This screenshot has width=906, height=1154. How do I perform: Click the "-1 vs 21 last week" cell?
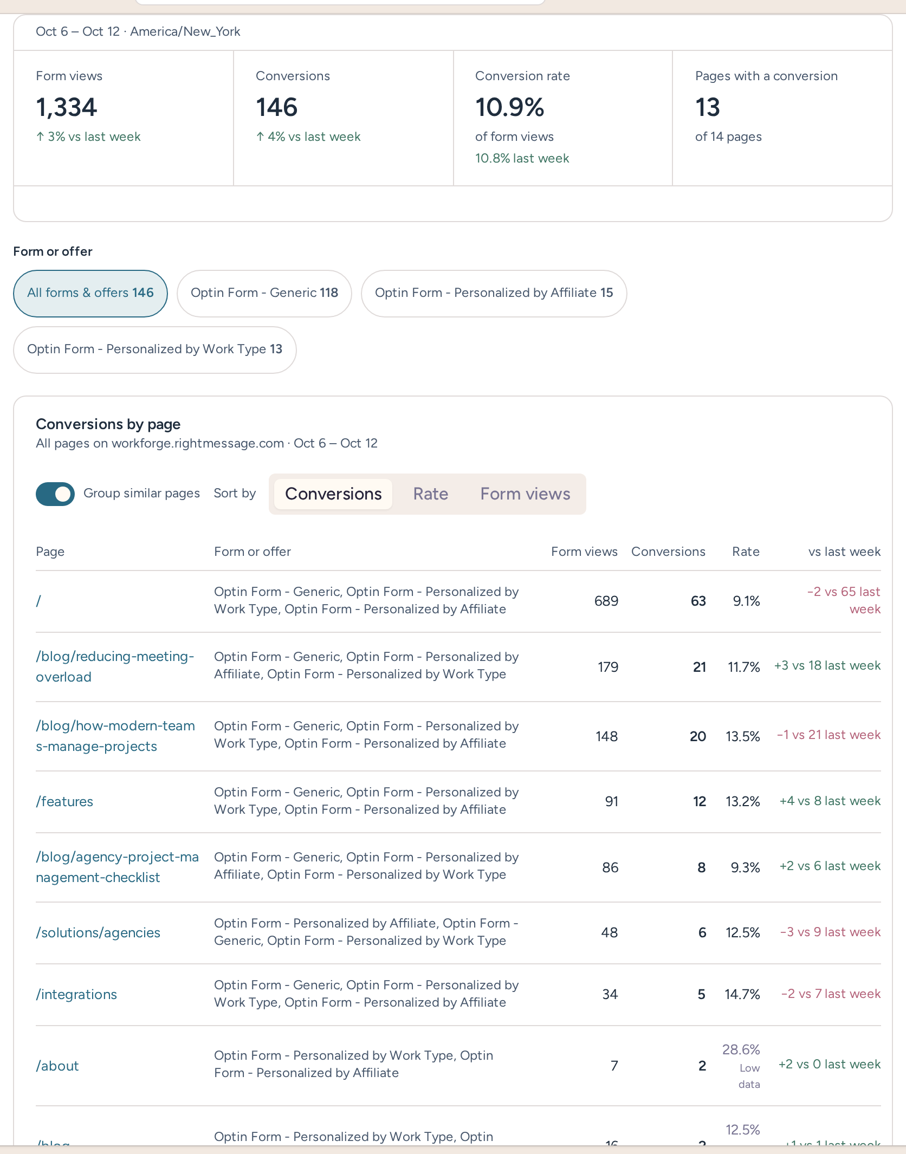click(x=829, y=735)
